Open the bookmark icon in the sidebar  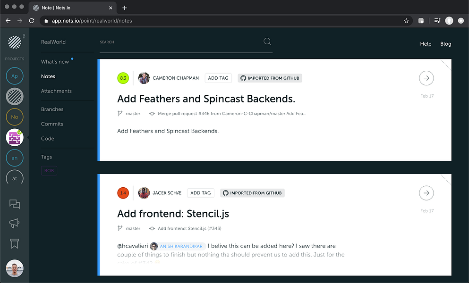(x=15, y=243)
